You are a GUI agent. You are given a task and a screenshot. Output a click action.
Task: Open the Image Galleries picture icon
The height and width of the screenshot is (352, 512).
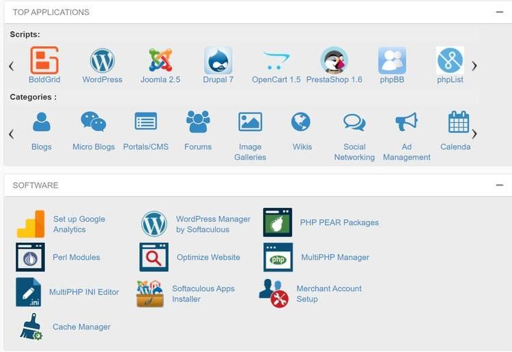coord(250,121)
